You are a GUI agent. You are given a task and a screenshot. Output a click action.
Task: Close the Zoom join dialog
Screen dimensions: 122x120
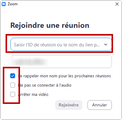point(117,4)
